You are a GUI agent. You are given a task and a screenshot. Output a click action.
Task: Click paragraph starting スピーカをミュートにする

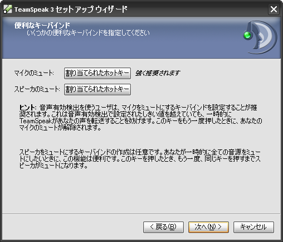click(140, 159)
